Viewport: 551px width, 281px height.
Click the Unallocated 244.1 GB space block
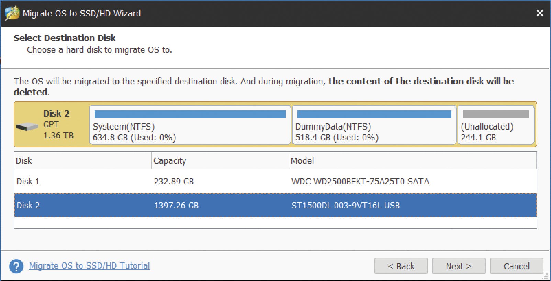[x=496, y=132]
